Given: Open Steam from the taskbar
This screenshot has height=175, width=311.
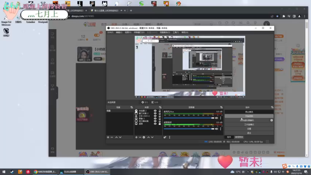Looking at the screenshot, I should pos(12,171).
